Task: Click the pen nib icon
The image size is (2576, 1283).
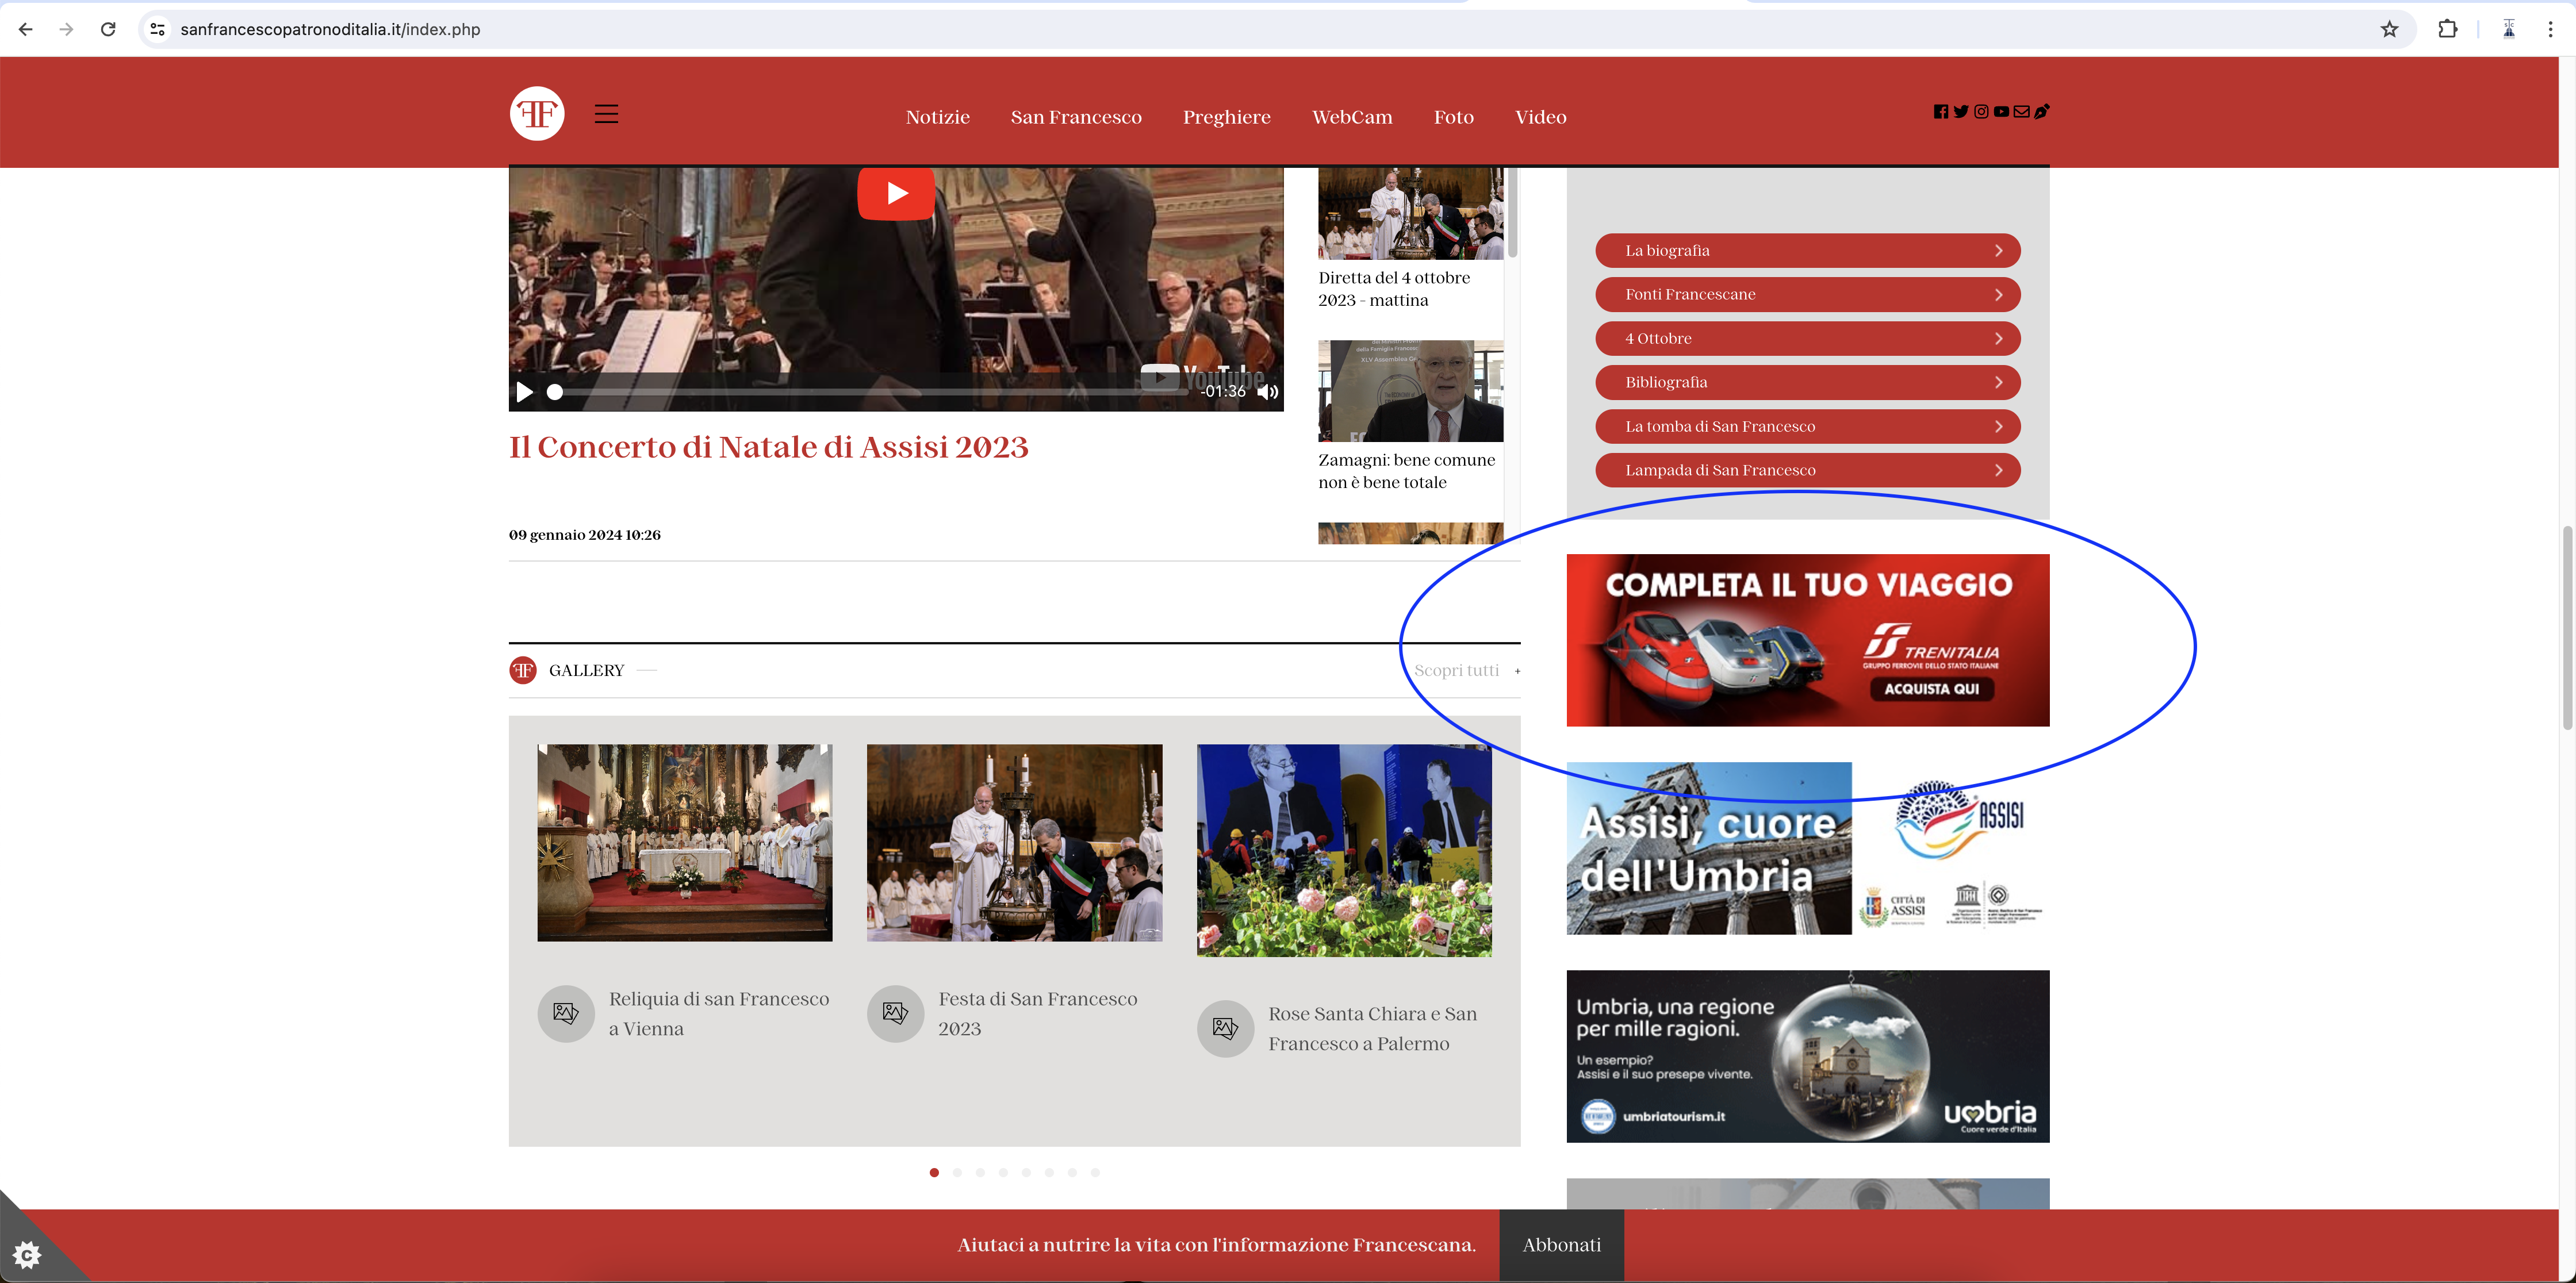Action: point(2041,112)
